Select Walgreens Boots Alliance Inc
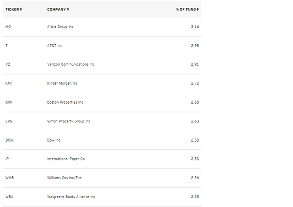293x207 pixels. (x=71, y=196)
